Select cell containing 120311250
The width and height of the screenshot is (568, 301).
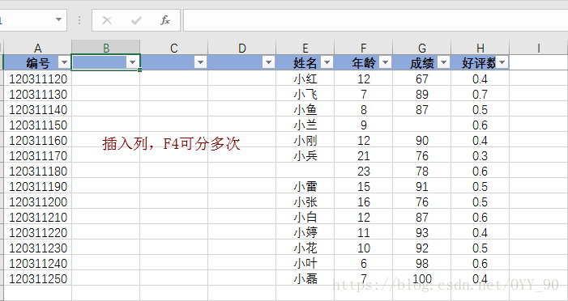tap(37, 278)
